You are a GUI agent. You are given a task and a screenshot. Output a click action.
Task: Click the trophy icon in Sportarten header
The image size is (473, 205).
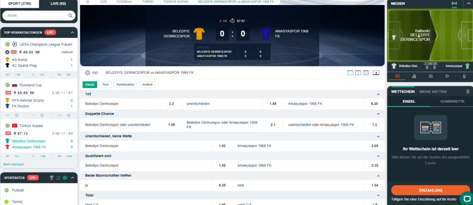pyautogui.click(x=52, y=178)
